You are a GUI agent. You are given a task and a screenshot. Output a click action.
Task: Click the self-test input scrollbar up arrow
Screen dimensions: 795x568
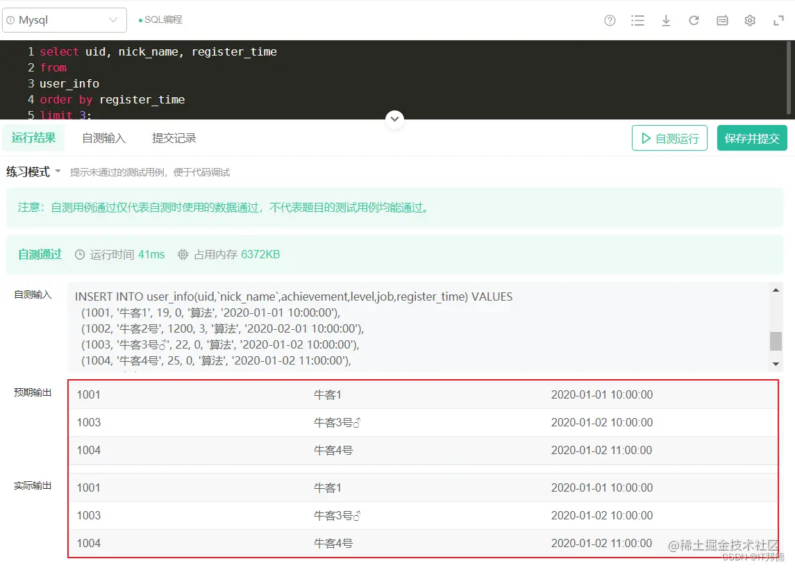click(x=776, y=290)
